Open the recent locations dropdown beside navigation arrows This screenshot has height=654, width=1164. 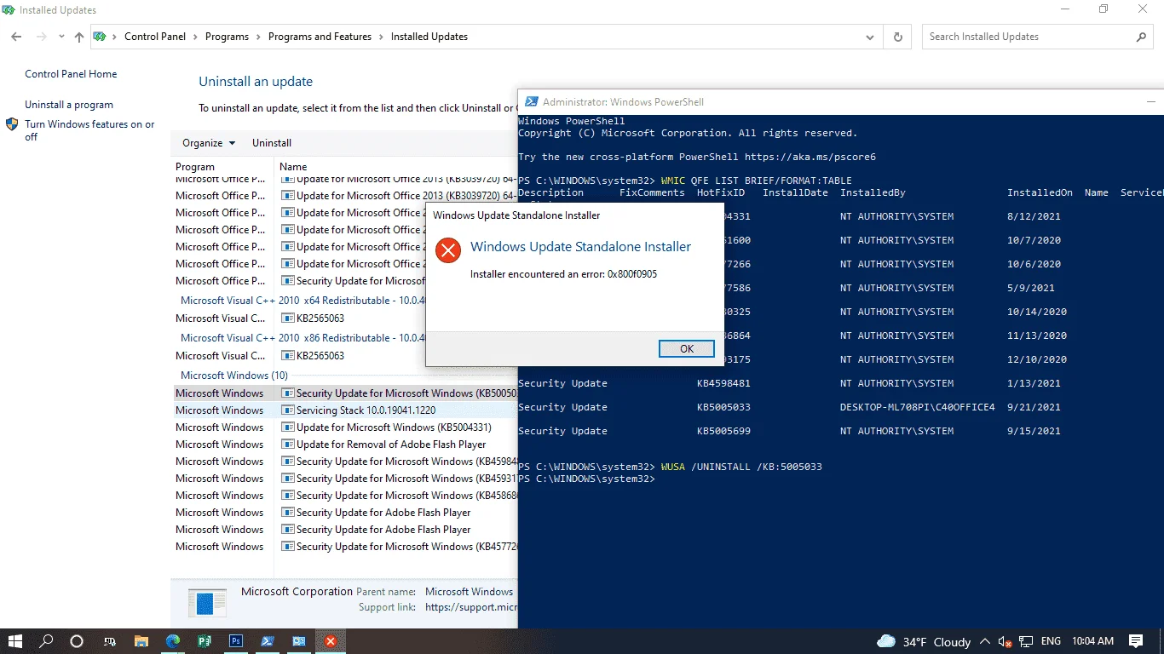pyautogui.click(x=61, y=37)
